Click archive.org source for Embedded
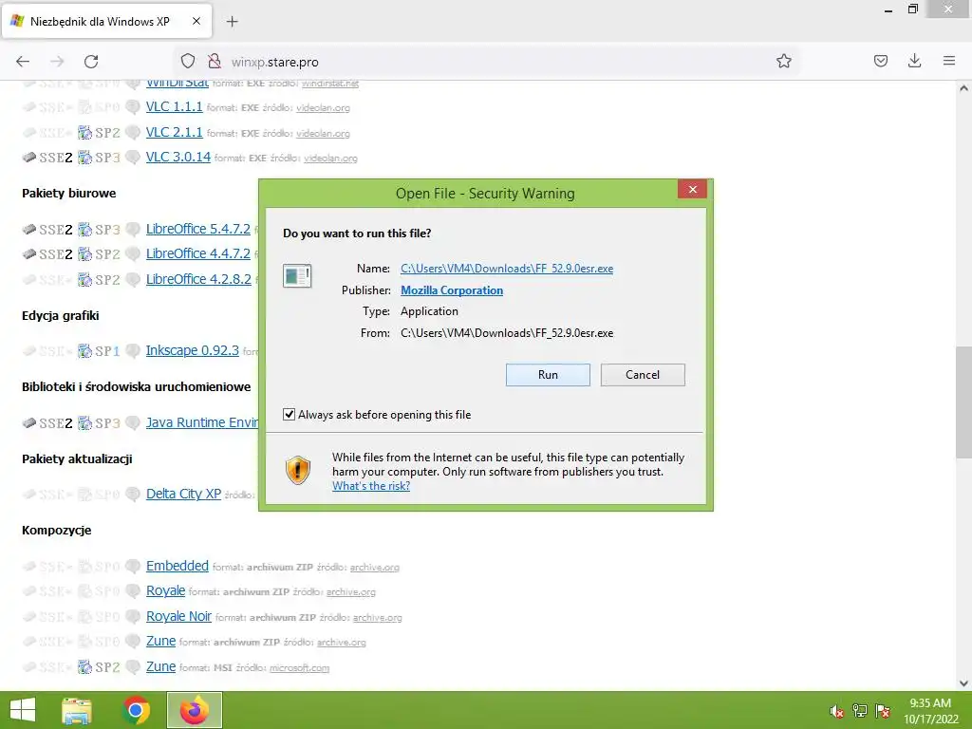 (374, 568)
